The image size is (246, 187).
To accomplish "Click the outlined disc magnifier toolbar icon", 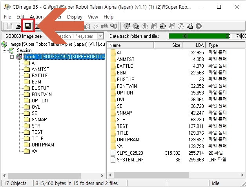I will (145, 26).
